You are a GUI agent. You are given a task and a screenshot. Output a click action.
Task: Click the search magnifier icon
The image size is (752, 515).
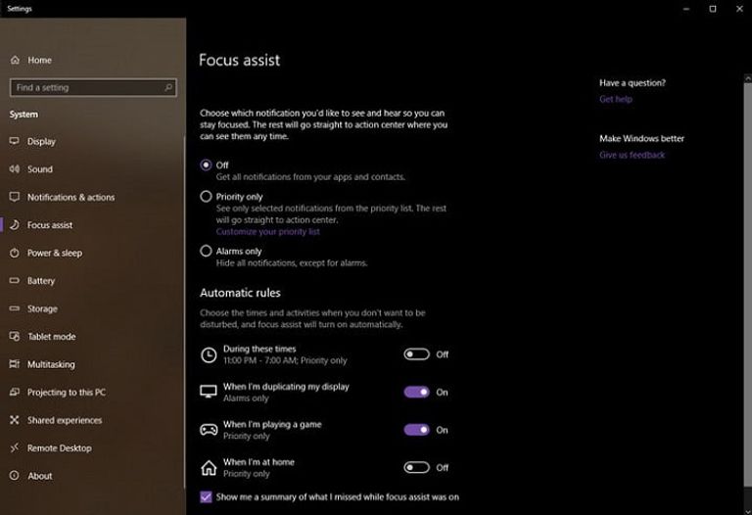pyautogui.click(x=168, y=88)
